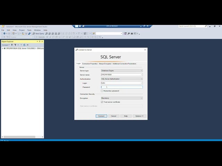Expand the DR server tree node

(x=2, y=48)
